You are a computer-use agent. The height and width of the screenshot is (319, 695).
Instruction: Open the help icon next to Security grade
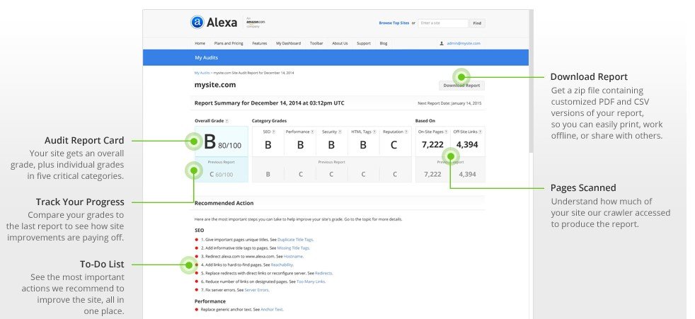[x=341, y=132]
